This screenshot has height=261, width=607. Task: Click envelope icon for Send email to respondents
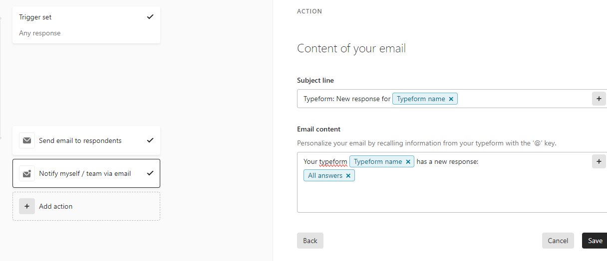[27, 140]
